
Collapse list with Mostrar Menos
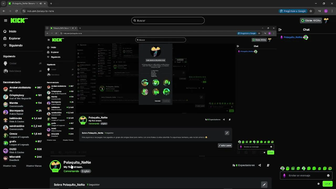pyautogui.click(x=34, y=166)
